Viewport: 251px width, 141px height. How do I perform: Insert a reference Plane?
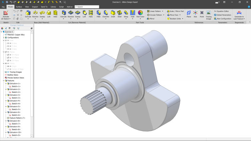coord(189,14)
